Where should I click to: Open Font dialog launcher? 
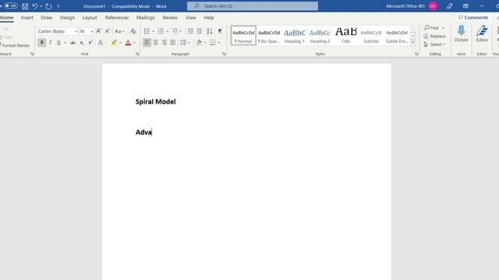pyautogui.click(x=137, y=54)
